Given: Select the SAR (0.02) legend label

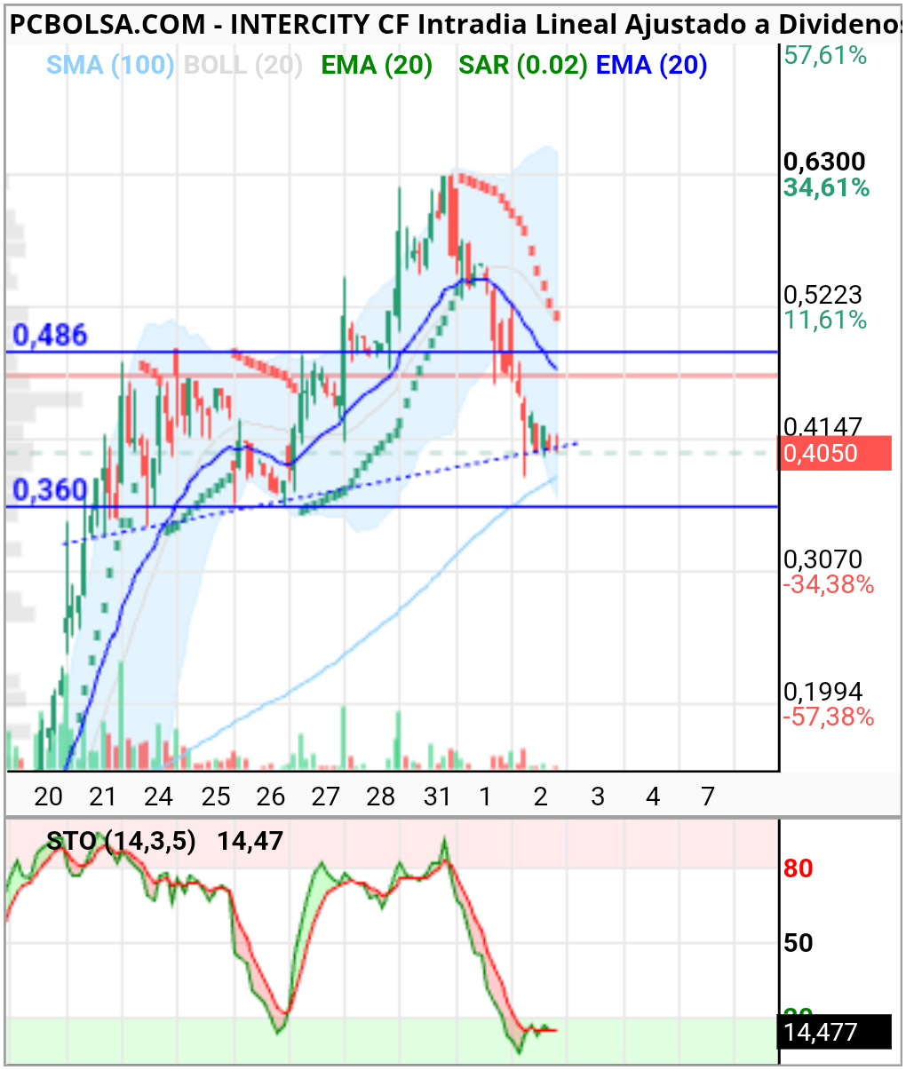Looking at the screenshot, I should click(x=523, y=65).
